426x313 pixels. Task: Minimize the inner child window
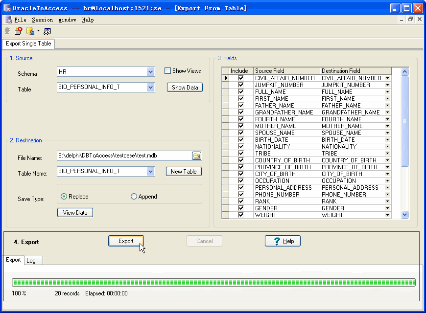pos(402,20)
